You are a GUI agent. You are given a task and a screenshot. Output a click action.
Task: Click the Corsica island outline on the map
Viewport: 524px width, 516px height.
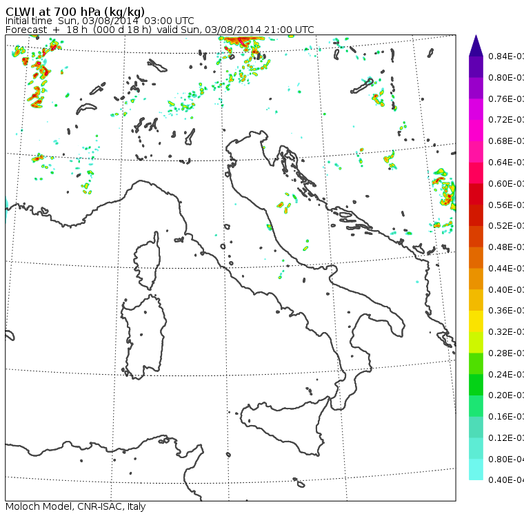click(147, 261)
